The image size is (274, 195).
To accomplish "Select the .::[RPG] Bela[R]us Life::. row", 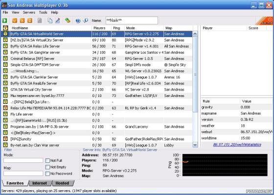I will point(97,102).
